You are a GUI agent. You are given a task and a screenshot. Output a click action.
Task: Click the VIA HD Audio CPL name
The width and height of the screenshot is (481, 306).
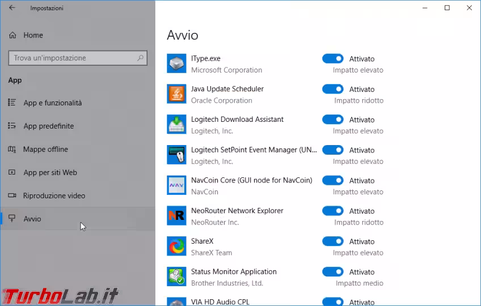[220, 301]
